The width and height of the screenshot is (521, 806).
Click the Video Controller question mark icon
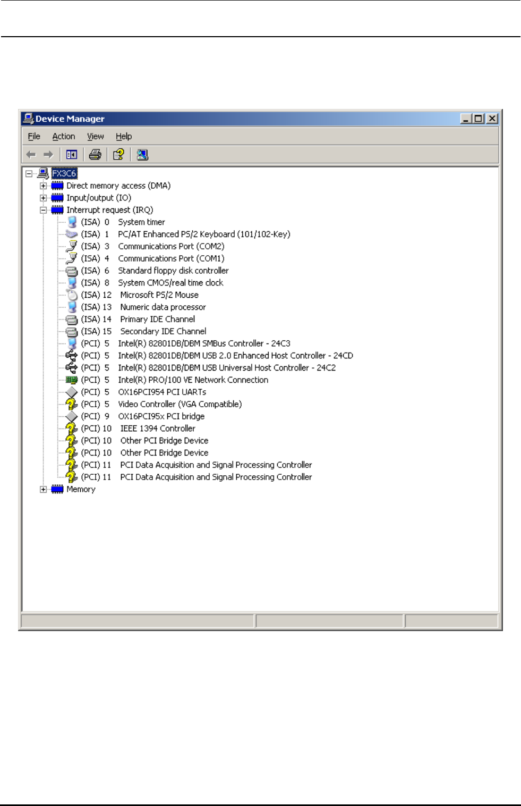72,405
